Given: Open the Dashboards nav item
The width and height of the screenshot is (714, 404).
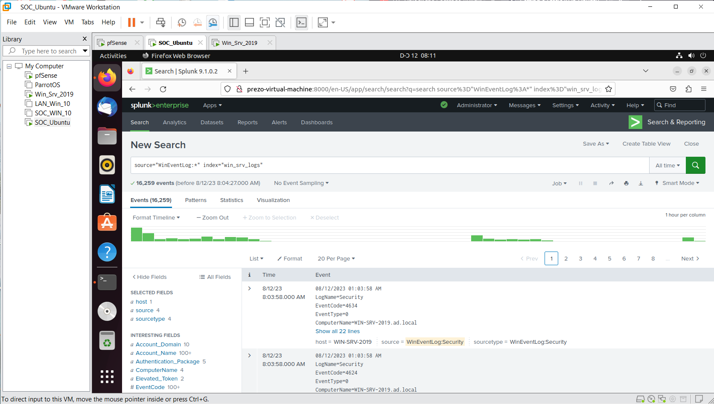Looking at the screenshot, I should point(317,123).
